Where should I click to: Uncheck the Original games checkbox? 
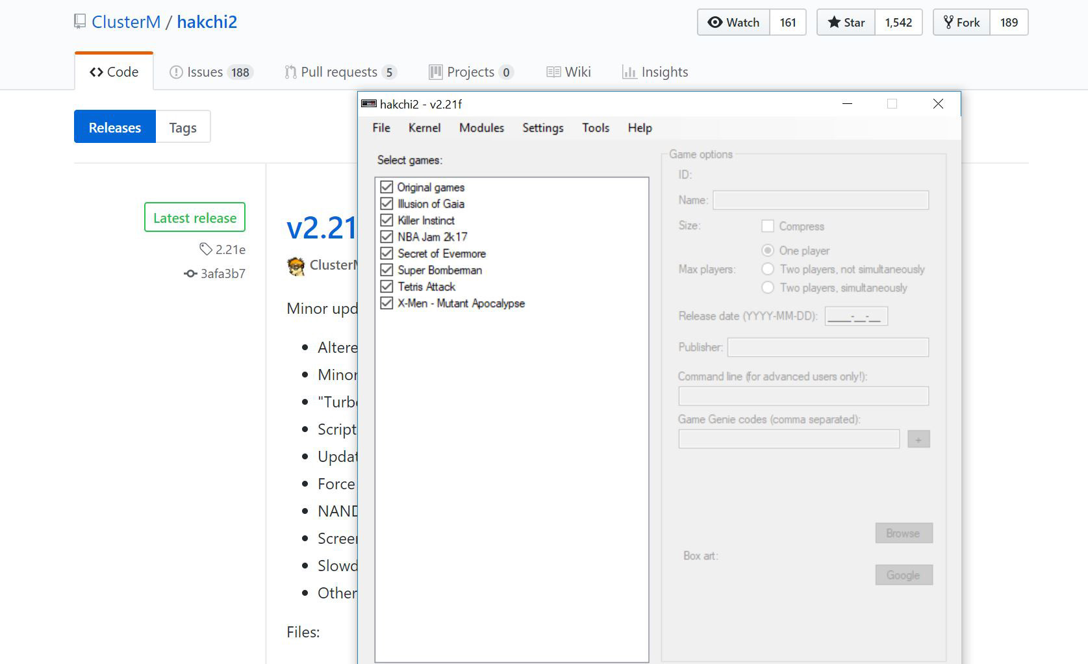[386, 187]
